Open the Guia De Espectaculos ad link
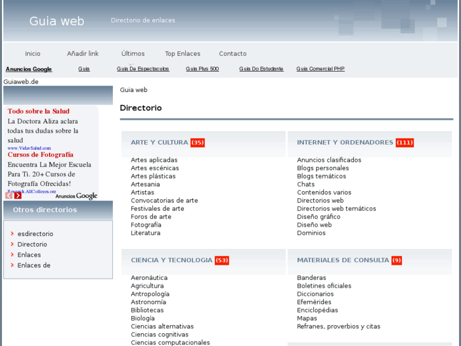This screenshot has width=461, height=346. tap(143, 69)
